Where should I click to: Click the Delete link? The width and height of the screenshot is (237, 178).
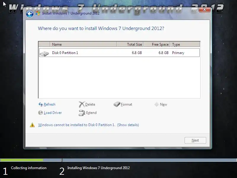tap(90, 104)
